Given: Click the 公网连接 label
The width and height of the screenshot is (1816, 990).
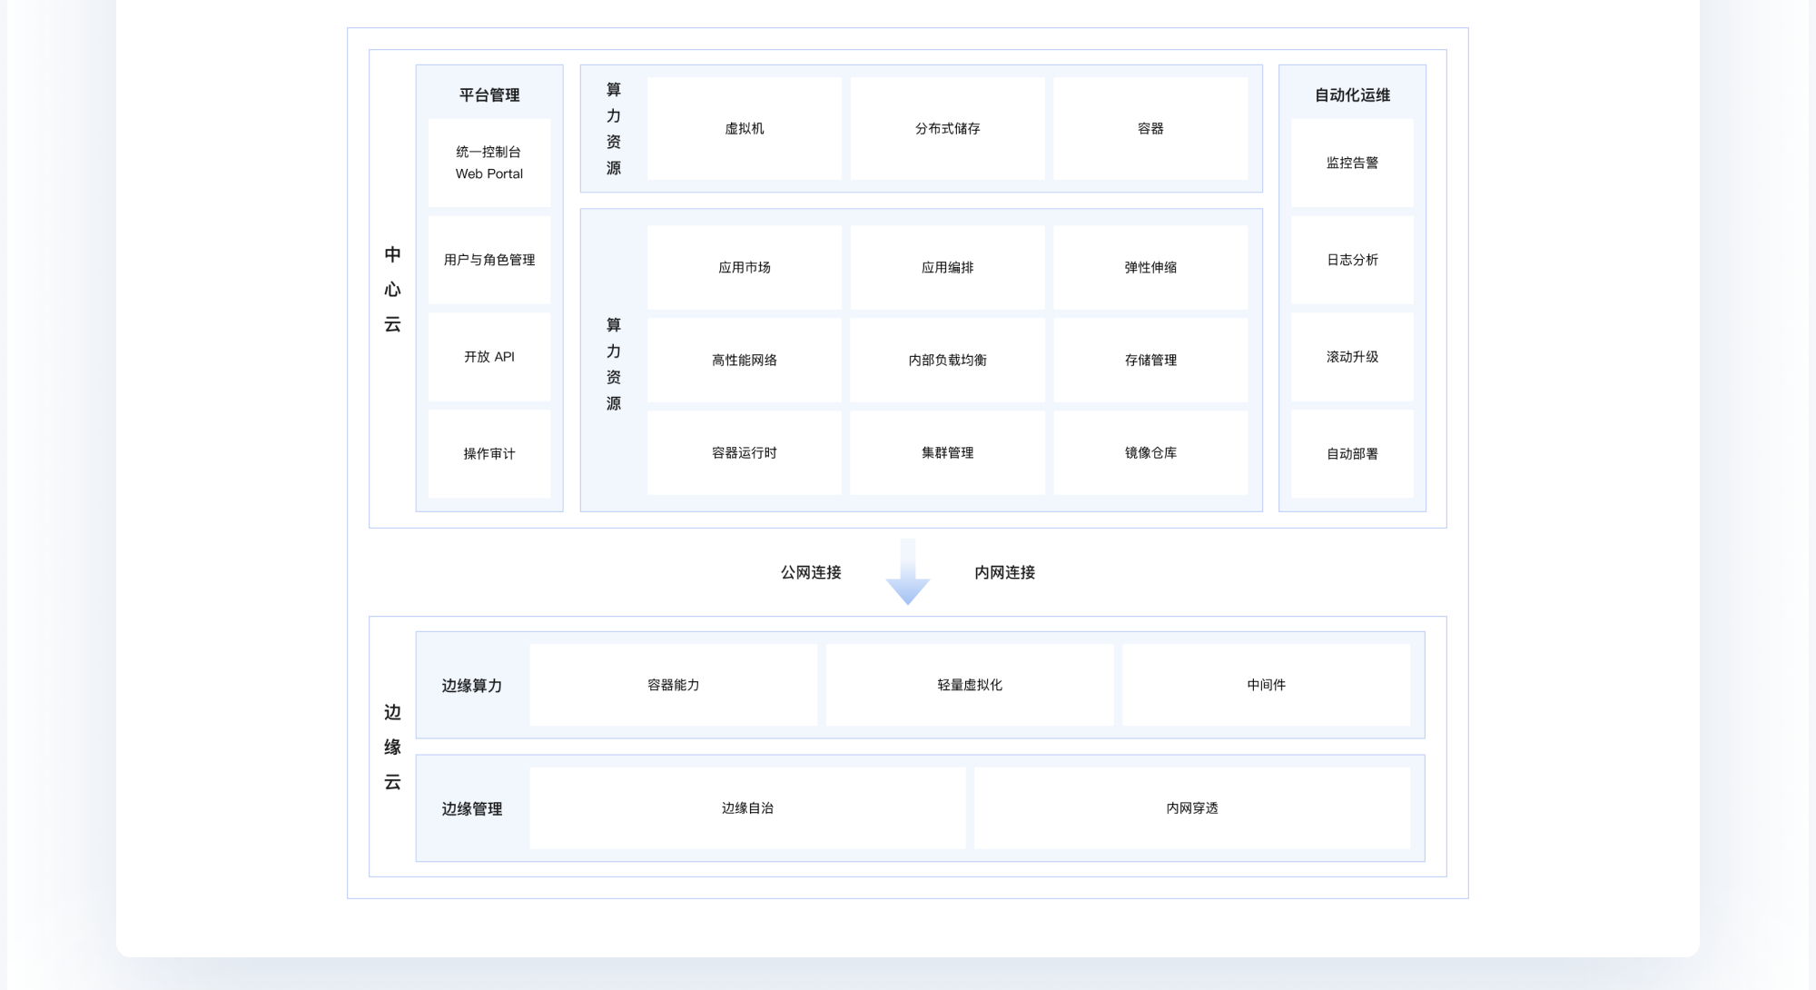Looking at the screenshot, I should point(811,572).
